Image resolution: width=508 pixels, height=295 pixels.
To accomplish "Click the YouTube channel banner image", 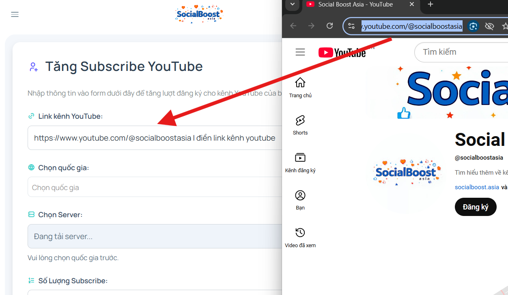I will tap(437, 92).
